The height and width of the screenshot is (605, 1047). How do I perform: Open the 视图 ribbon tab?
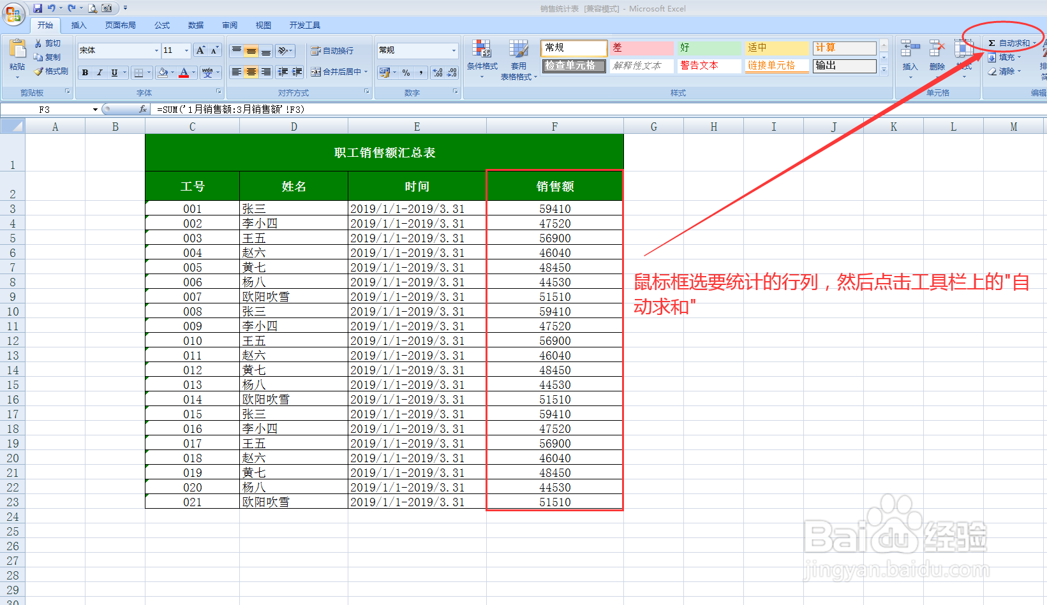coord(263,25)
